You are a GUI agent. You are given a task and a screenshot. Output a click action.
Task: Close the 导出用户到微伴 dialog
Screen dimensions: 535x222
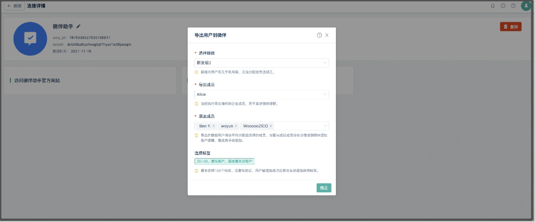(327, 35)
